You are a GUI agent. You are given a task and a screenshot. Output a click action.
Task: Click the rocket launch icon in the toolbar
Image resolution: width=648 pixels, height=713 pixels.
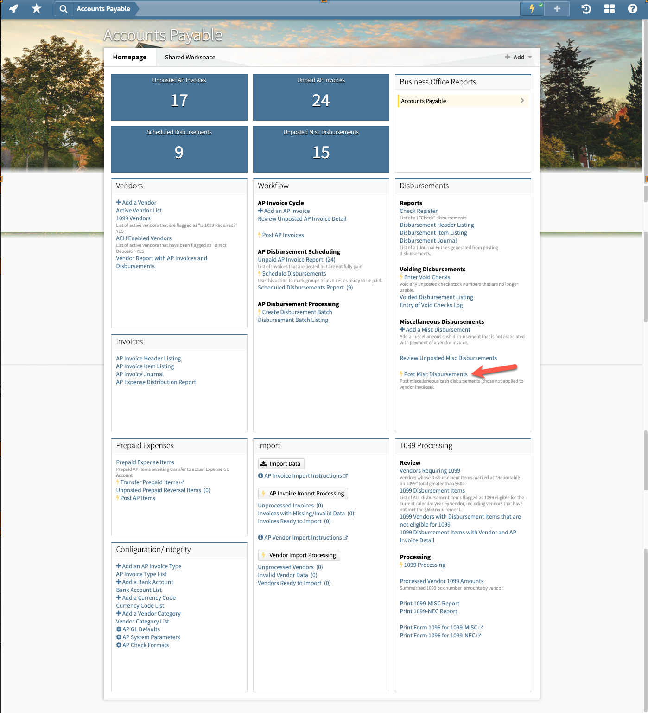pyautogui.click(x=13, y=8)
